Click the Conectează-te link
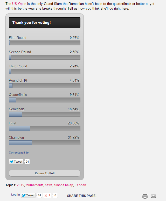Screen dimensions: 166x201 pyautogui.click(x=19, y=153)
